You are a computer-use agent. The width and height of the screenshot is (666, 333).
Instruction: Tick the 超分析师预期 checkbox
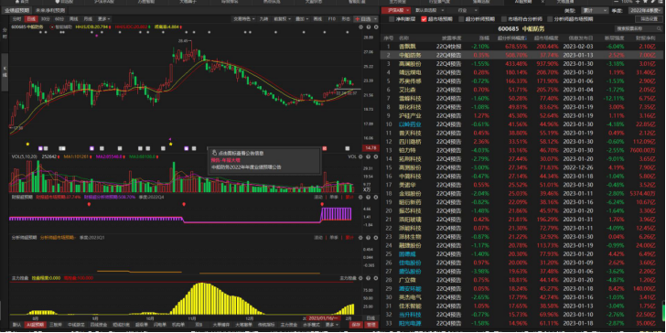click(x=461, y=19)
